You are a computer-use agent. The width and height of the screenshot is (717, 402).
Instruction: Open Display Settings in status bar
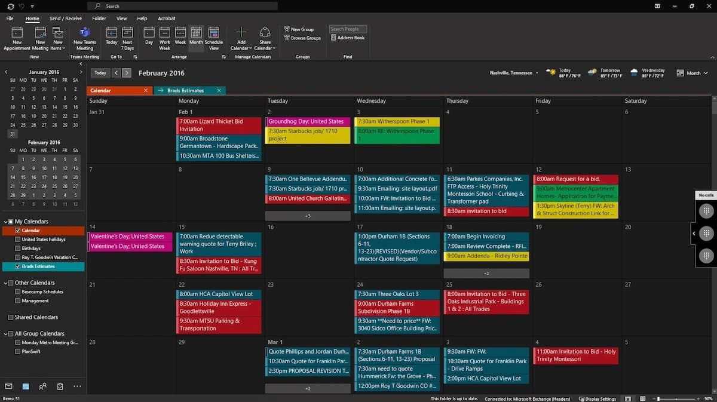597,398
